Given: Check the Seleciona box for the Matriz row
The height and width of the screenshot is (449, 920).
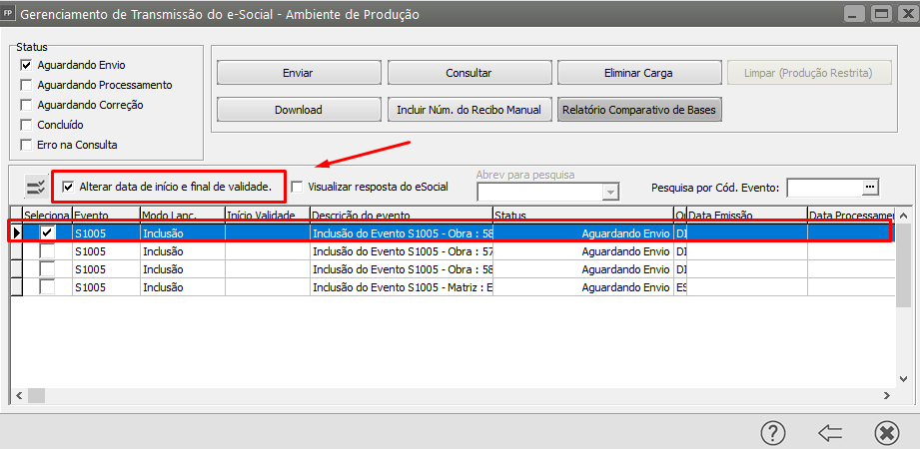Looking at the screenshot, I should pos(47,287).
